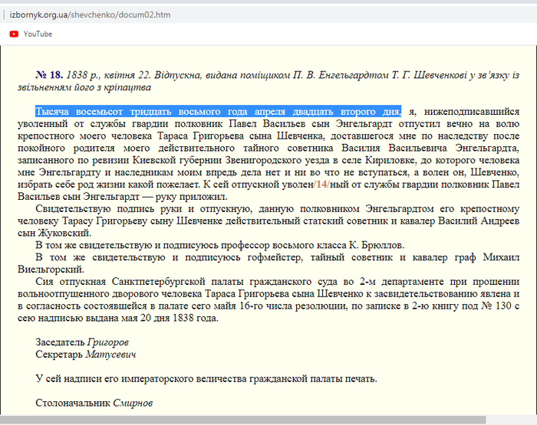Click the YouTube bookmark icon
This screenshot has height=425, width=537.
(x=13, y=34)
